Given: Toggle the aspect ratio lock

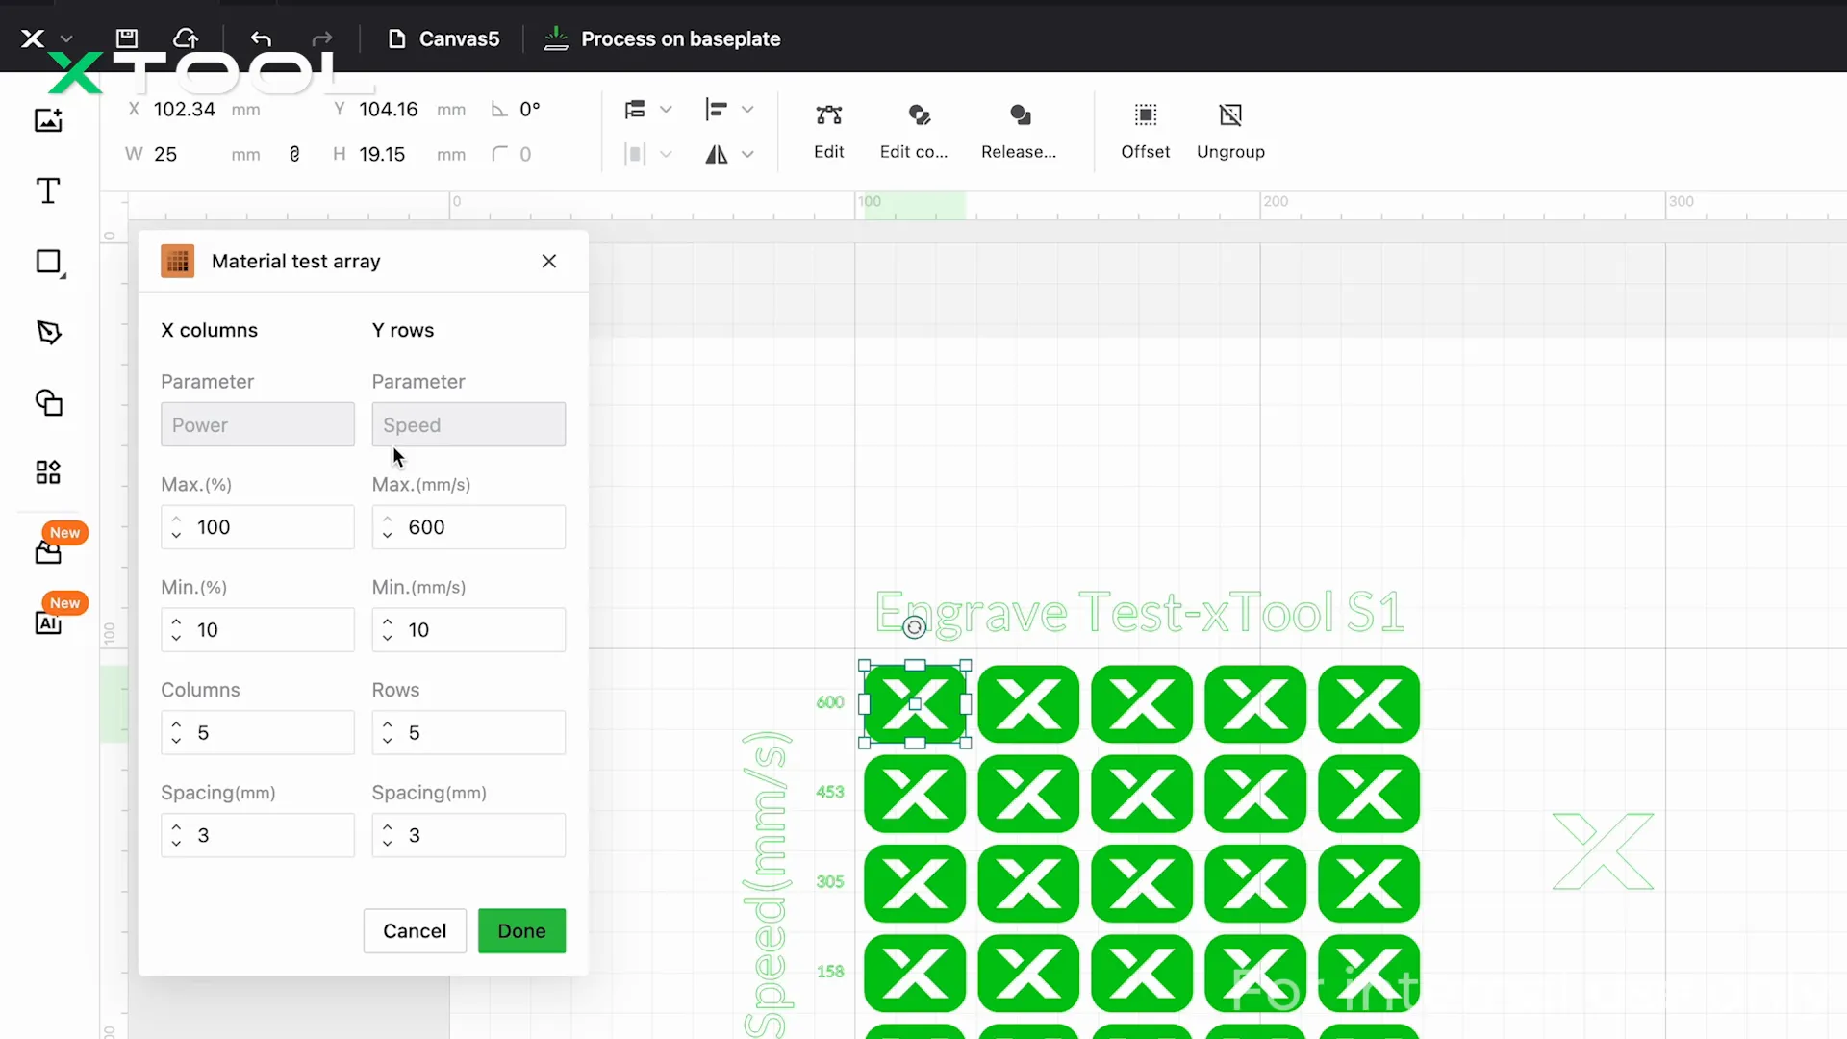Looking at the screenshot, I should (294, 154).
